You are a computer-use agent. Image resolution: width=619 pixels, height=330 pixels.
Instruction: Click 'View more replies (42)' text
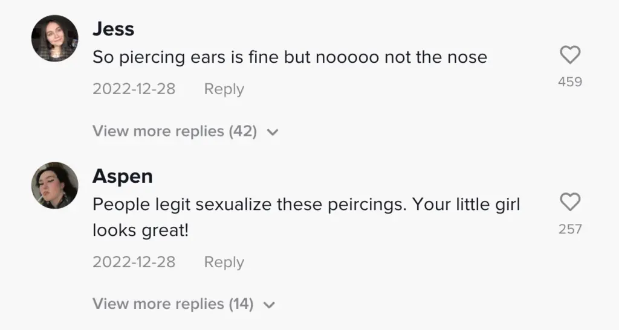click(175, 131)
